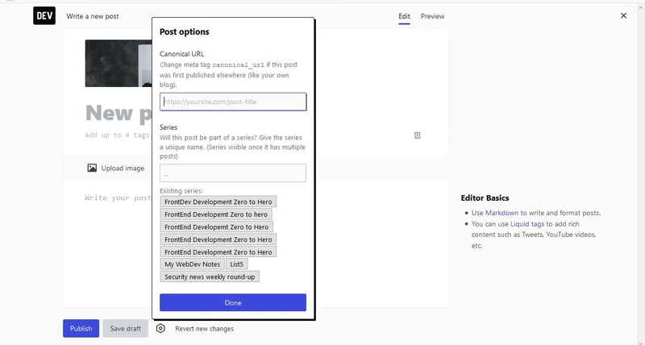Click Revert new changes
The image size is (645, 345).
click(205, 329)
